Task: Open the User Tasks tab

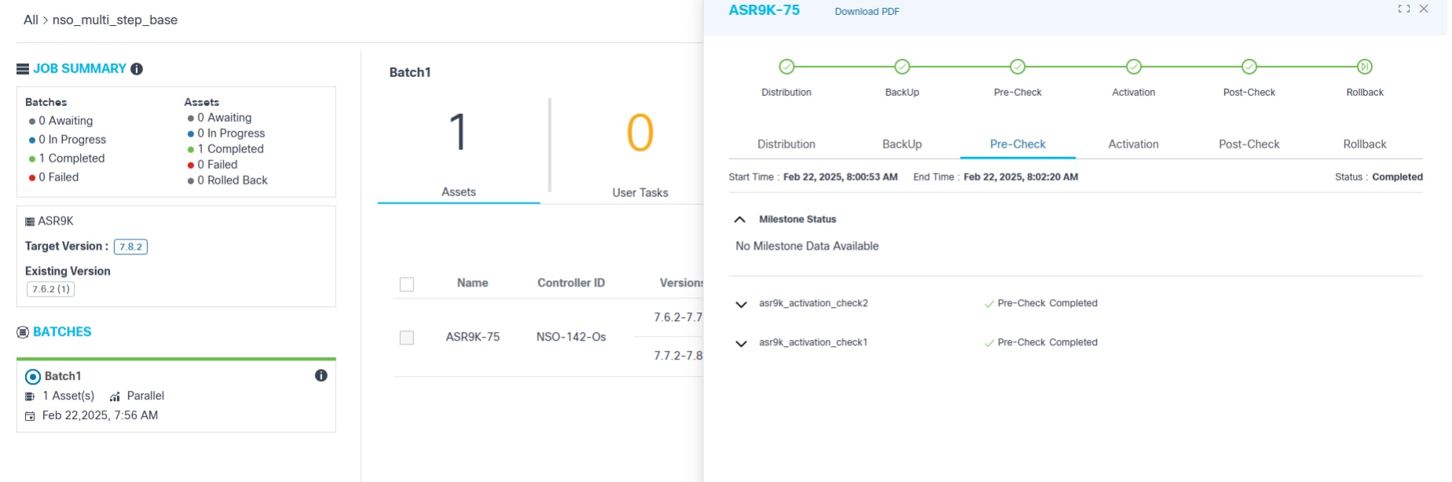Action: click(640, 192)
